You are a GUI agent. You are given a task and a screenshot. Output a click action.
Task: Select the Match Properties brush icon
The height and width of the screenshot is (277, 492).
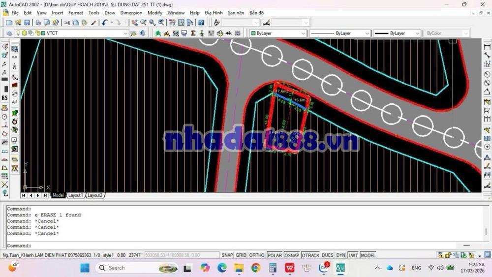(93, 23)
